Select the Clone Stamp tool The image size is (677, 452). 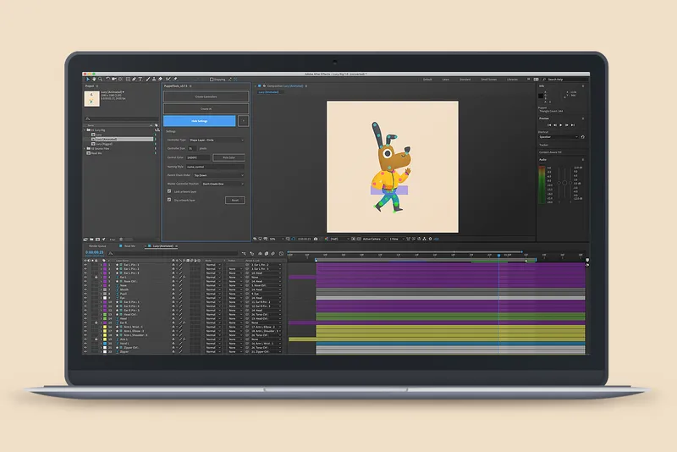(x=154, y=79)
